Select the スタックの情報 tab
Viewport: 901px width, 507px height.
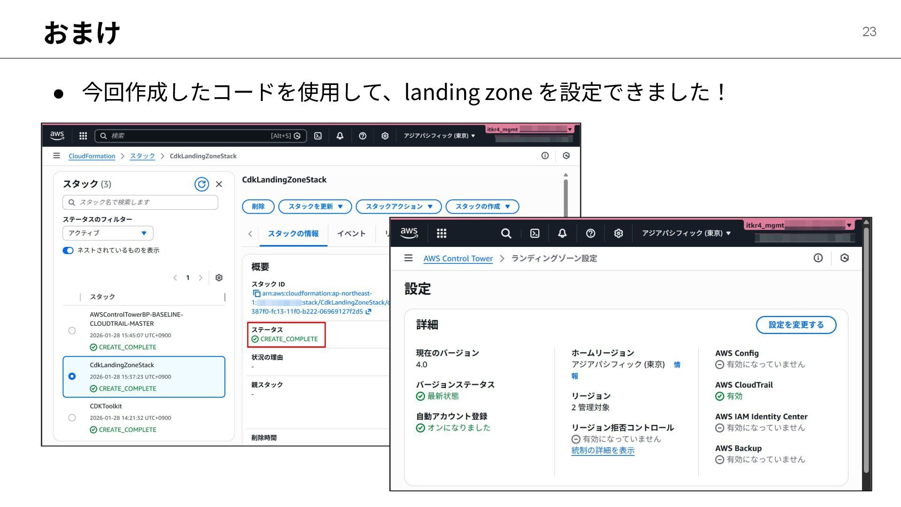pos(293,233)
